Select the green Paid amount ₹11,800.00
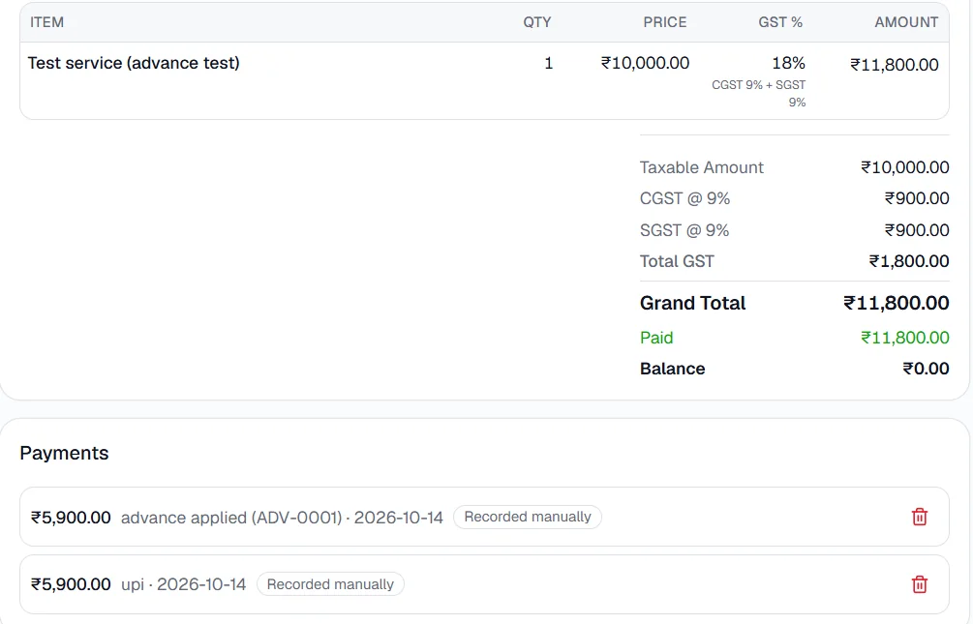 (x=904, y=338)
